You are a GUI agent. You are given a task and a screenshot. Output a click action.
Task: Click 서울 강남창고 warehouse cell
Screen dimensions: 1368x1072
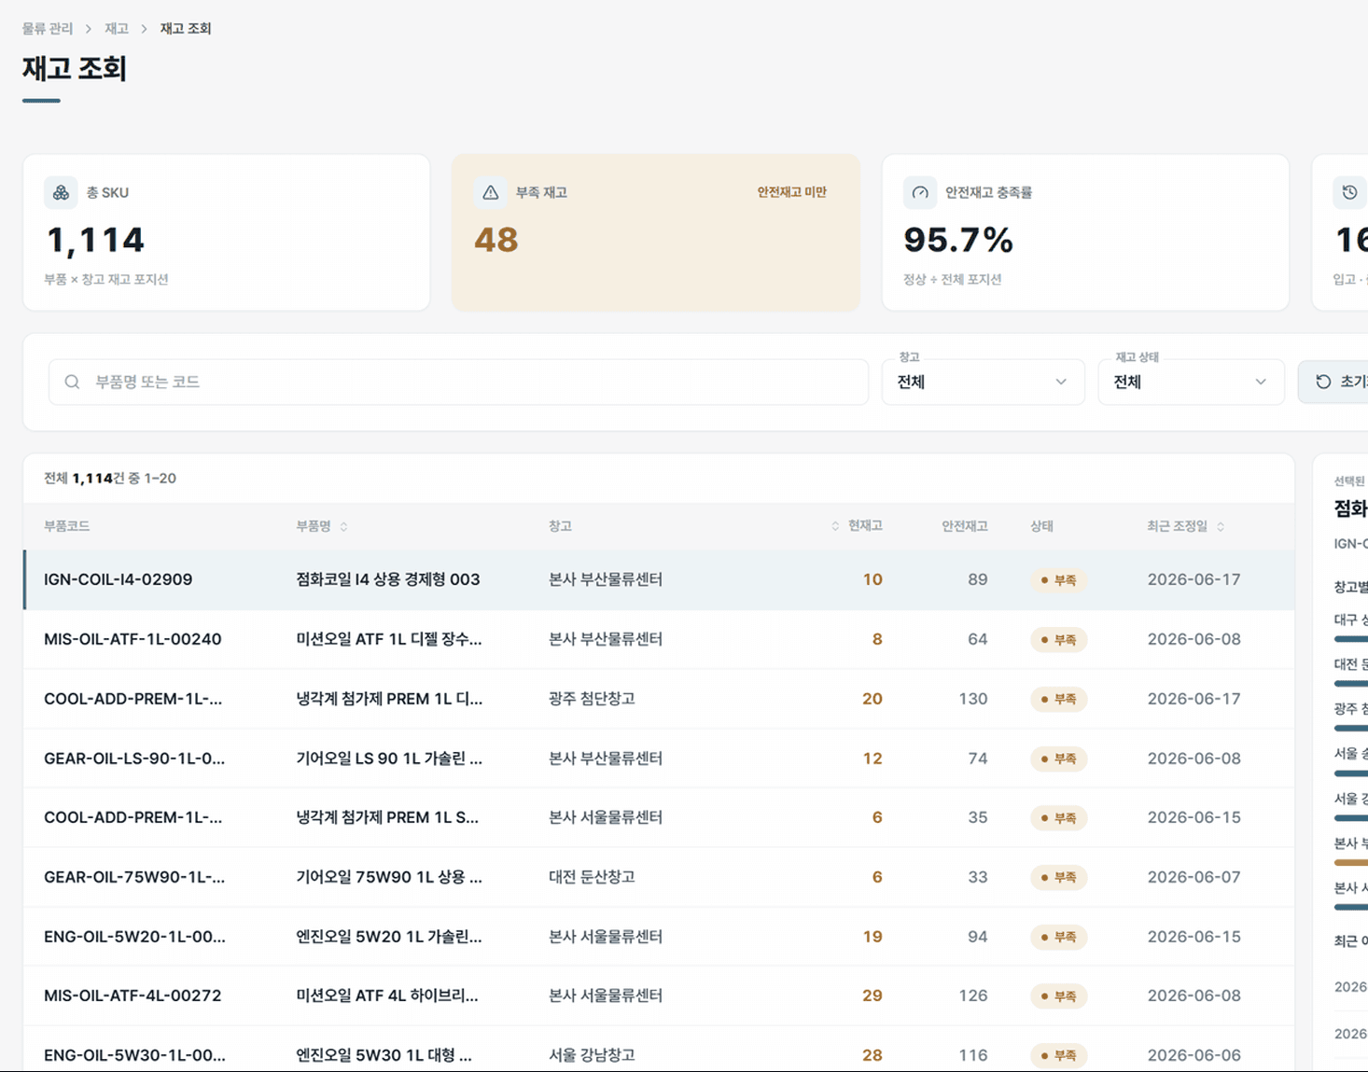(x=592, y=1055)
